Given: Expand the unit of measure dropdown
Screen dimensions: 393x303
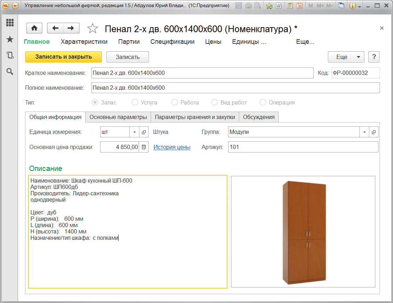Looking at the screenshot, I should (134, 132).
